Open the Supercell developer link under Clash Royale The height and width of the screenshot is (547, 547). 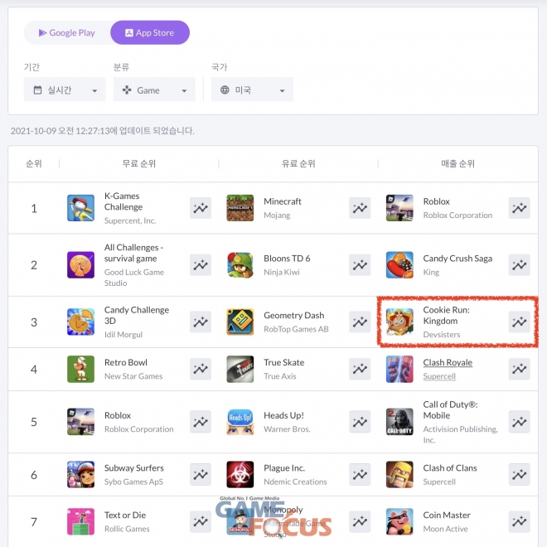pyautogui.click(x=439, y=376)
